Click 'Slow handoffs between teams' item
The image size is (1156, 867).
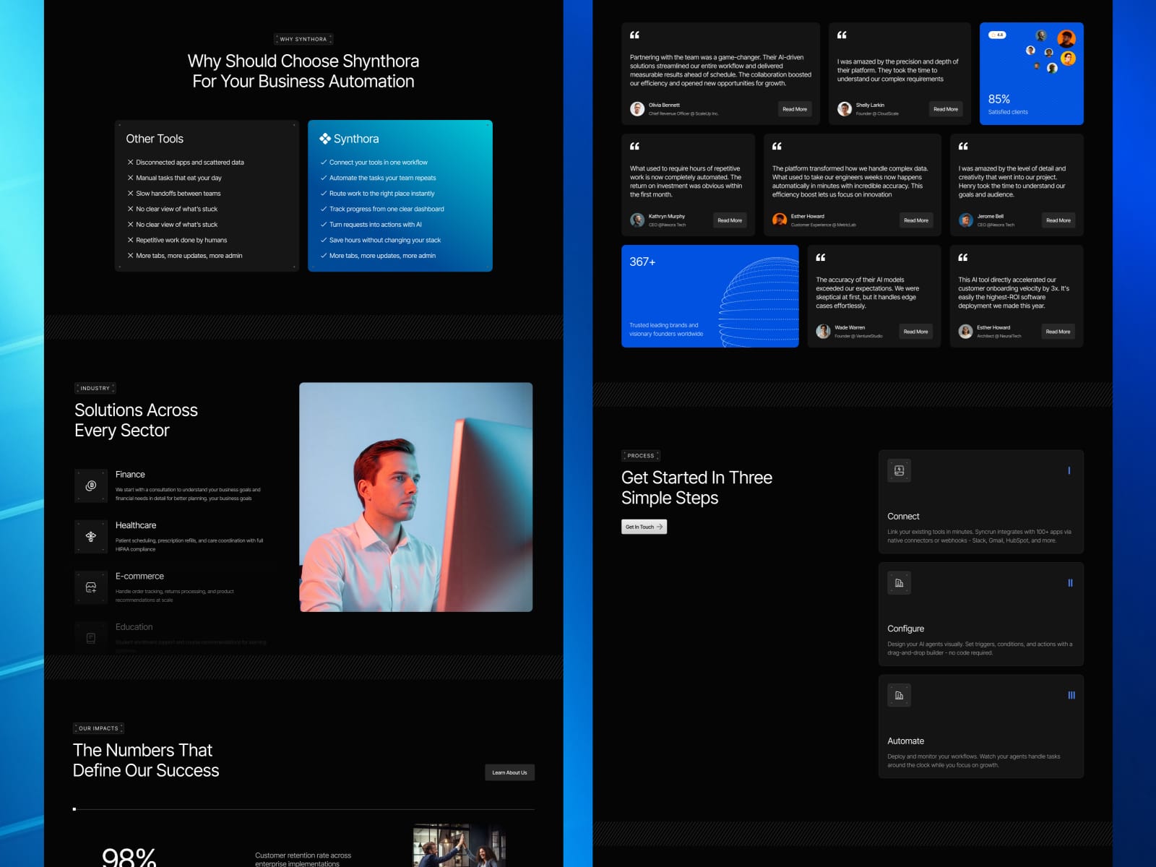click(x=173, y=194)
